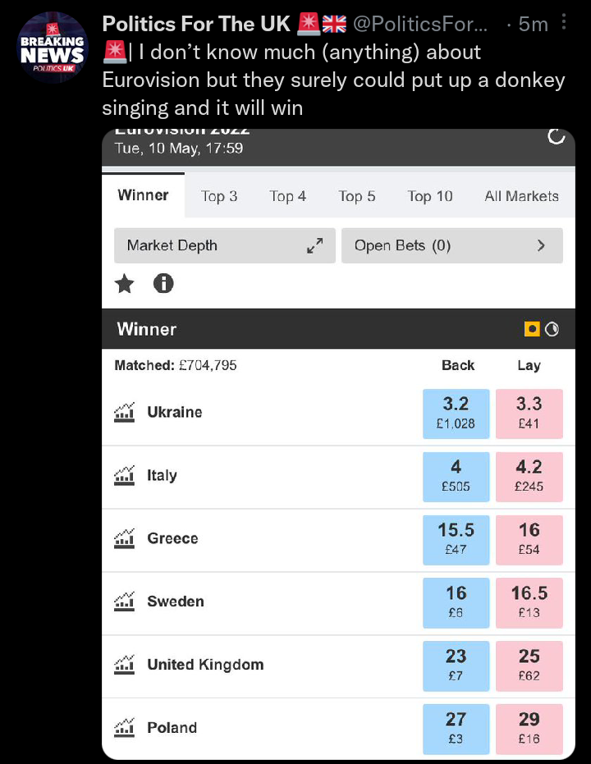This screenshot has width=591, height=764.
Task: Switch to the All Markets tab
Action: pos(521,196)
